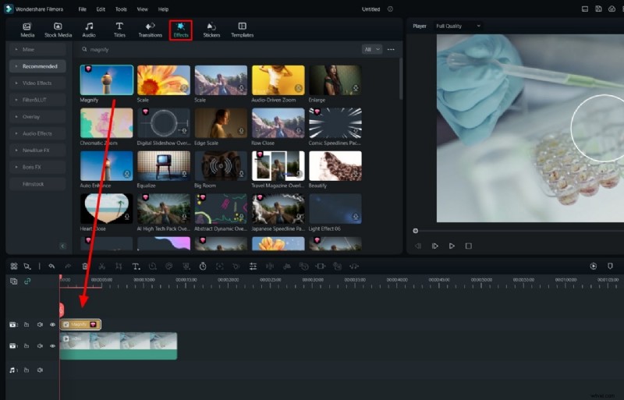Open the Stickers tab

tap(211, 30)
